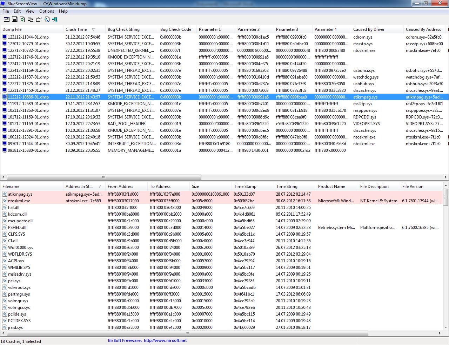
Task: Click dump file icon for 123112-11044-01.dmp
Action: click(5, 37)
